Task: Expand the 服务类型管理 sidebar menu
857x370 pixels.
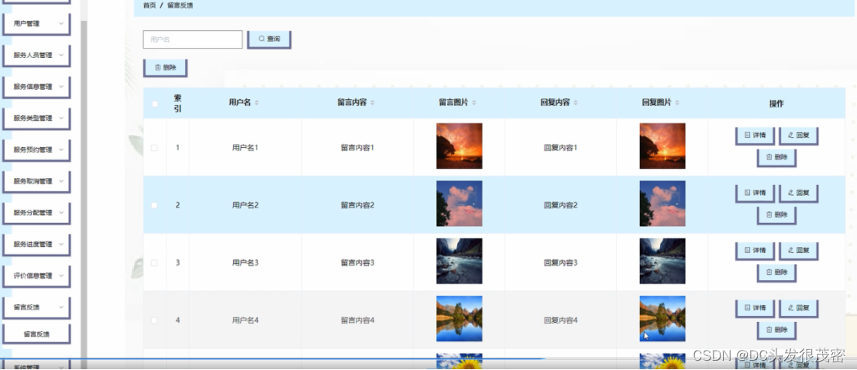Action: tap(36, 118)
